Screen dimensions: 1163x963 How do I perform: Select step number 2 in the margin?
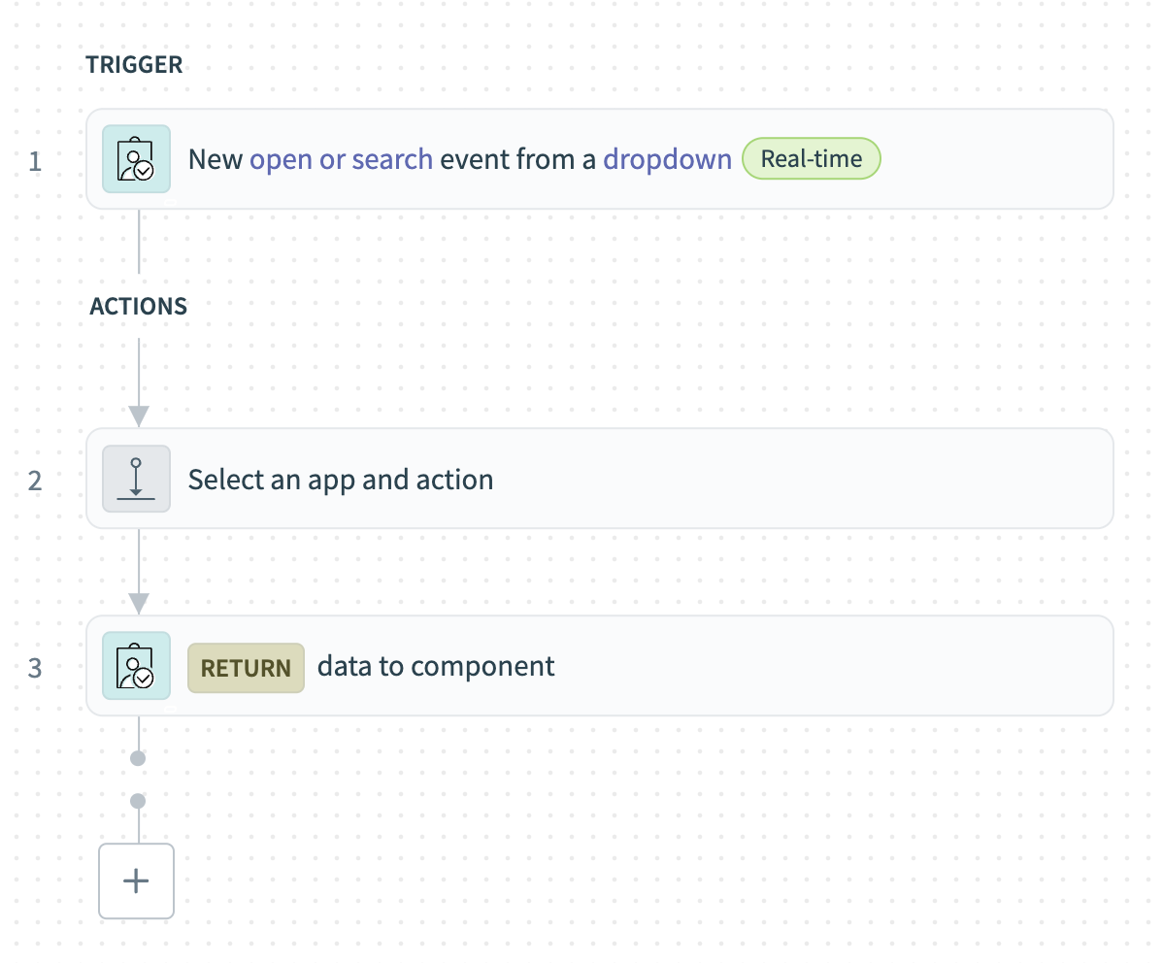click(x=35, y=481)
